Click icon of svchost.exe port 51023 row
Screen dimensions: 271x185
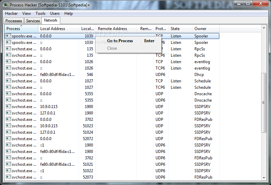[x=8, y=126]
